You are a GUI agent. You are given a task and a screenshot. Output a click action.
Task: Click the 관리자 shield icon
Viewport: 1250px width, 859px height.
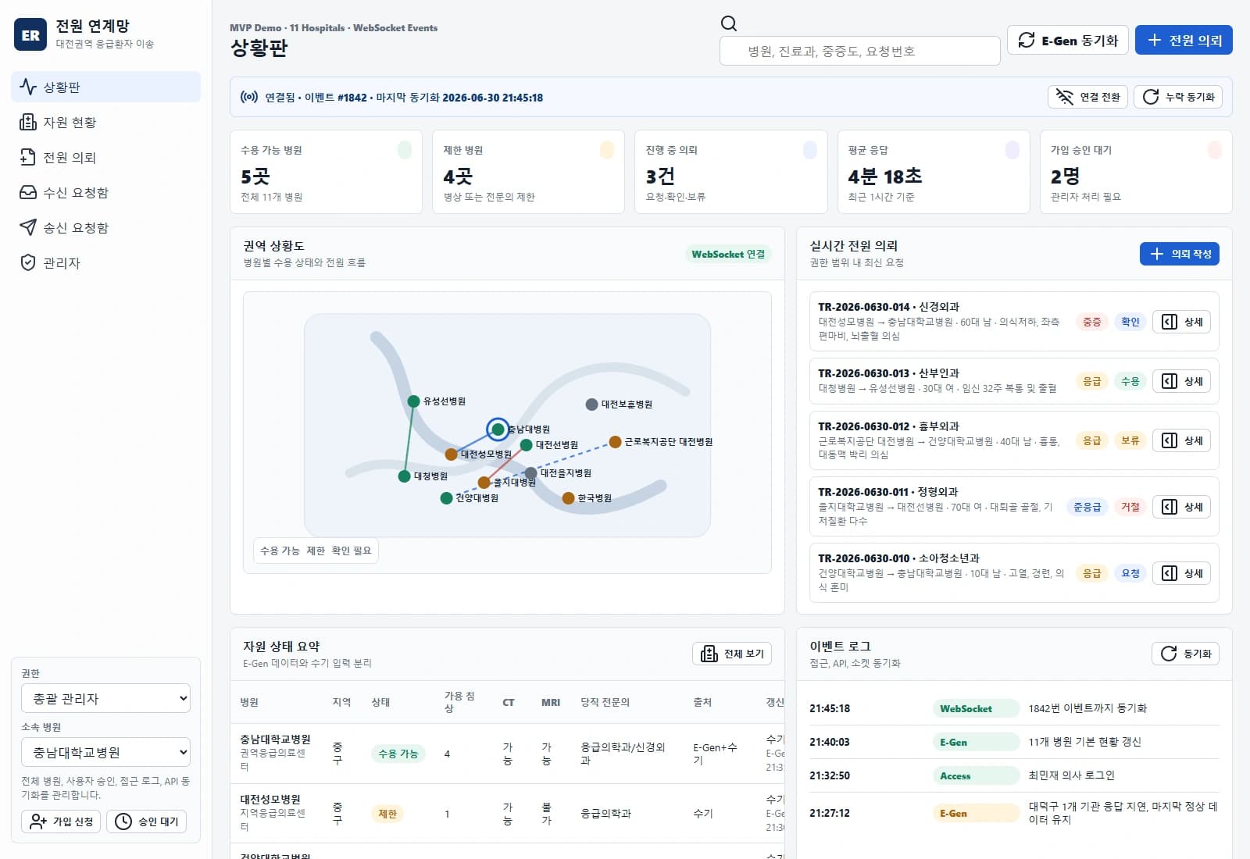pos(28,262)
